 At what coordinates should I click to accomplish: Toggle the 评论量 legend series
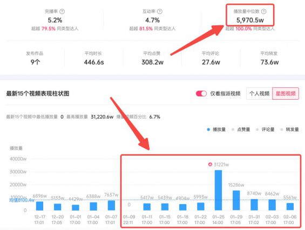265,129
